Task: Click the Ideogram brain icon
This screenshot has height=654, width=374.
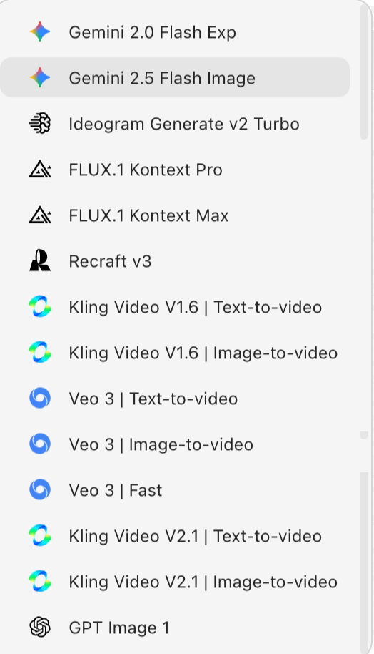Action: point(40,124)
